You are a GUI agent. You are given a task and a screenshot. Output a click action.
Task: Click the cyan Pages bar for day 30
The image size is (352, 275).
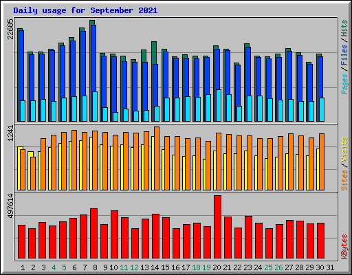coord(322,109)
